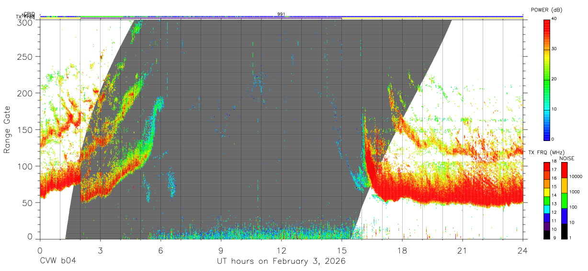
Task: Click the '991' CPID value above the plot
Action: 281,14
